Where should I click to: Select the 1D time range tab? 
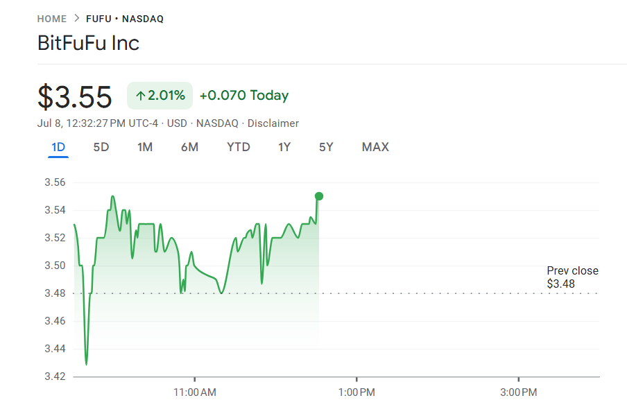click(58, 147)
